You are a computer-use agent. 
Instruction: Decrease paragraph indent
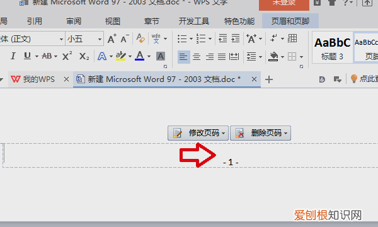tap(223, 38)
